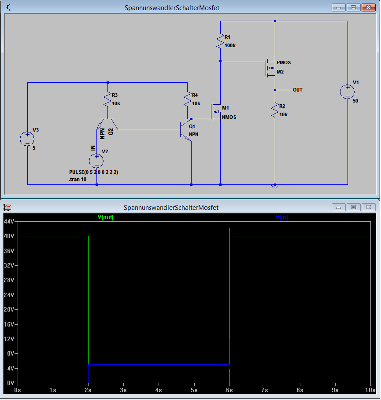The width and height of the screenshot is (381, 400).
Task: Click the 5 value of V3
Action: point(34,148)
